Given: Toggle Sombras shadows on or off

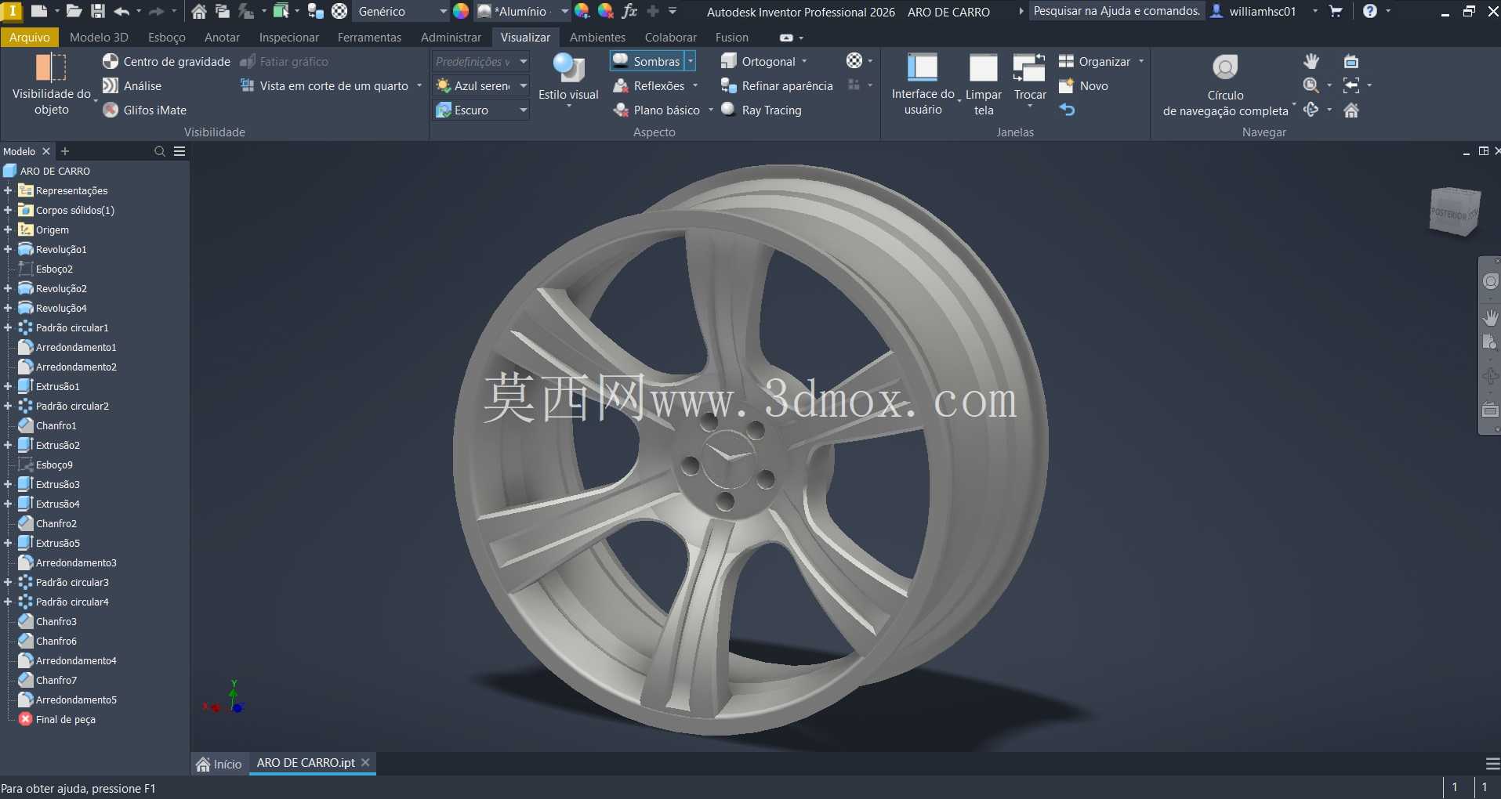Looking at the screenshot, I should [647, 61].
